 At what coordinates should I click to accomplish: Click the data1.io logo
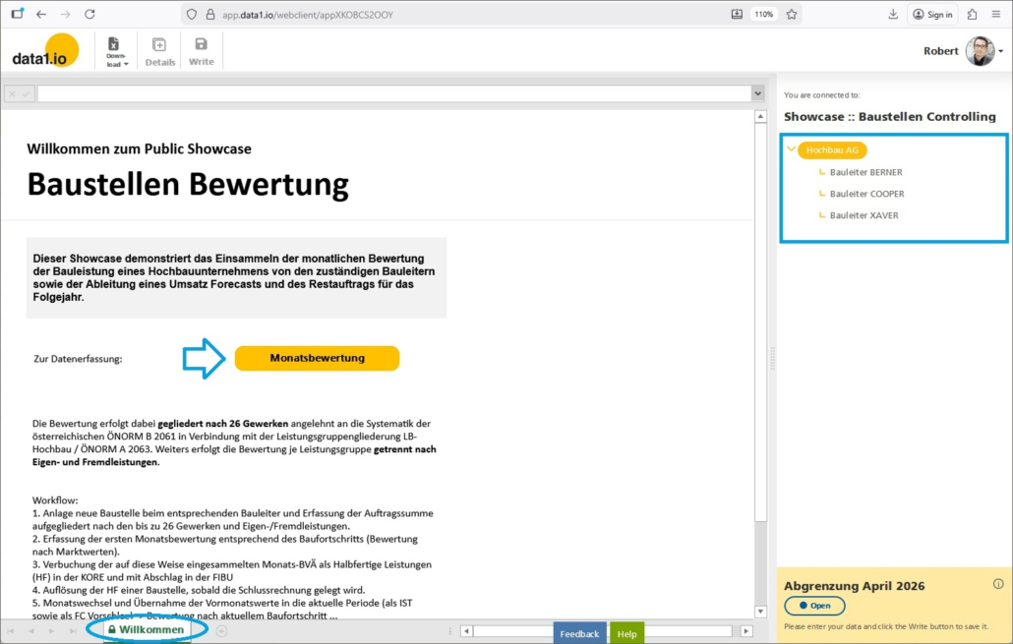(45, 51)
